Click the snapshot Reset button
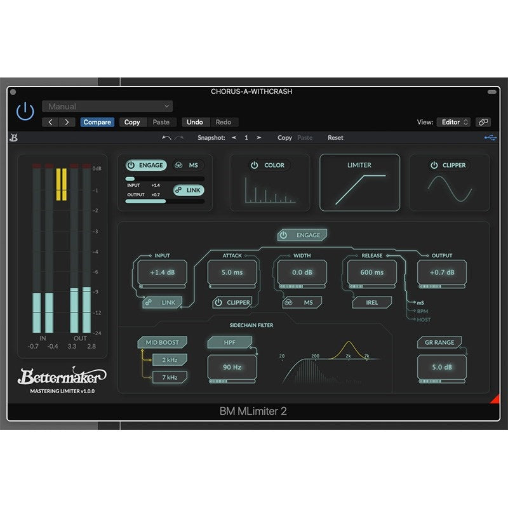Screen dimensions: 508x508 (x=335, y=138)
